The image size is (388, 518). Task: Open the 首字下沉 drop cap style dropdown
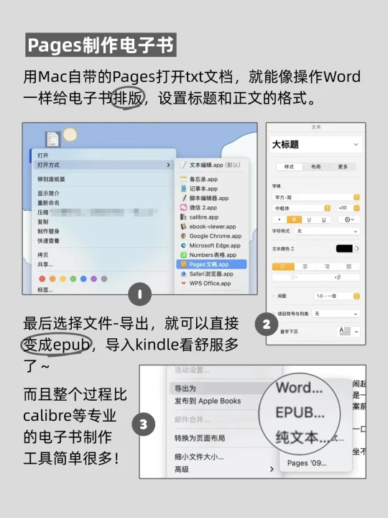pos(348,332)
